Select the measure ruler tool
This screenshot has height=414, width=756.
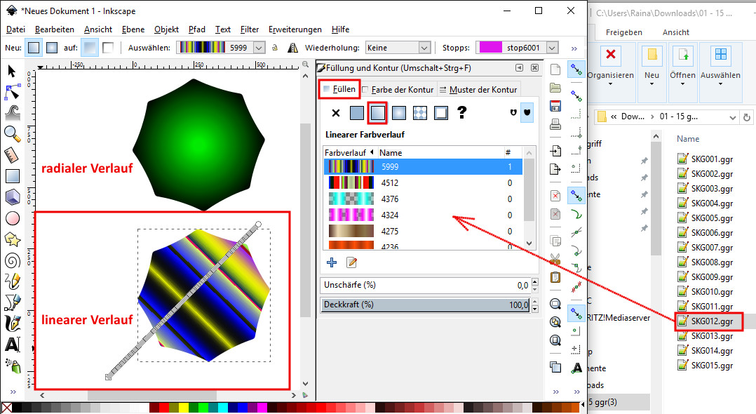(x=12, y=155)
